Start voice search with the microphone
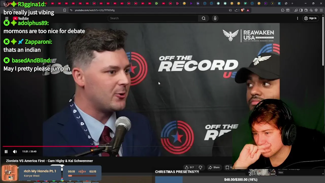Image resolution: width=325 pixels, height=183 pixels. tap(215, 18)
